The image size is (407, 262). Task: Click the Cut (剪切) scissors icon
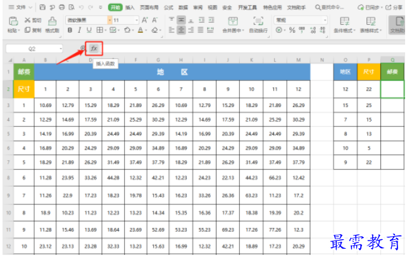tap(27, 20)
